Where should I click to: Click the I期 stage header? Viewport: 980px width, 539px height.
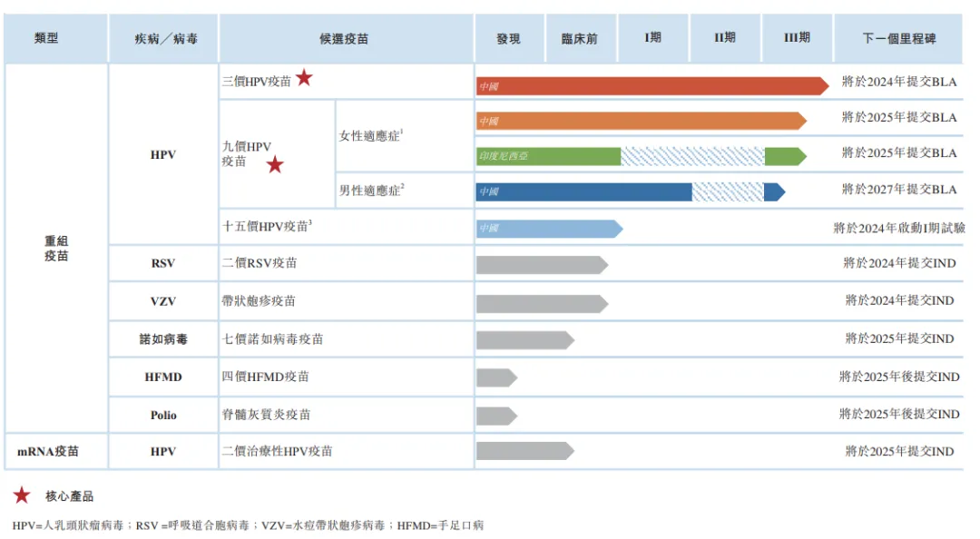[652, 37]
